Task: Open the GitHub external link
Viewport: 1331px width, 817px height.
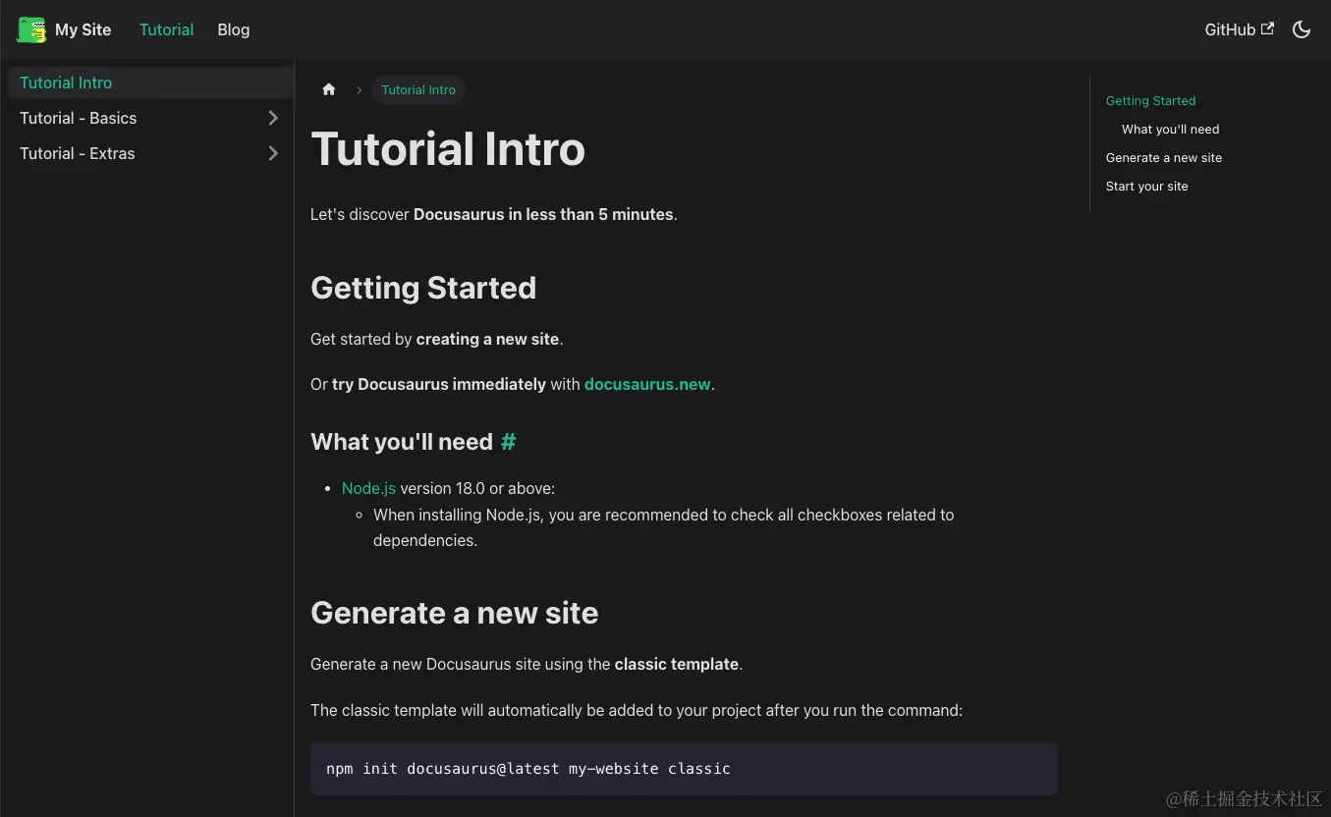Action: point(1239,29)
